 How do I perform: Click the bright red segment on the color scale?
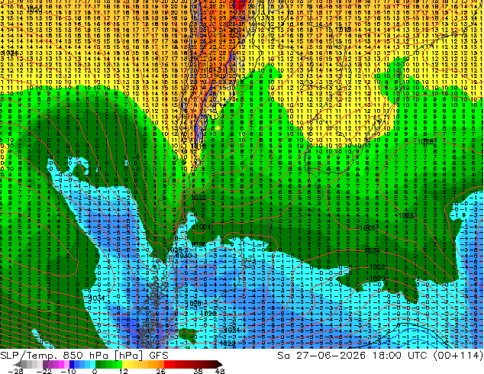166,364
